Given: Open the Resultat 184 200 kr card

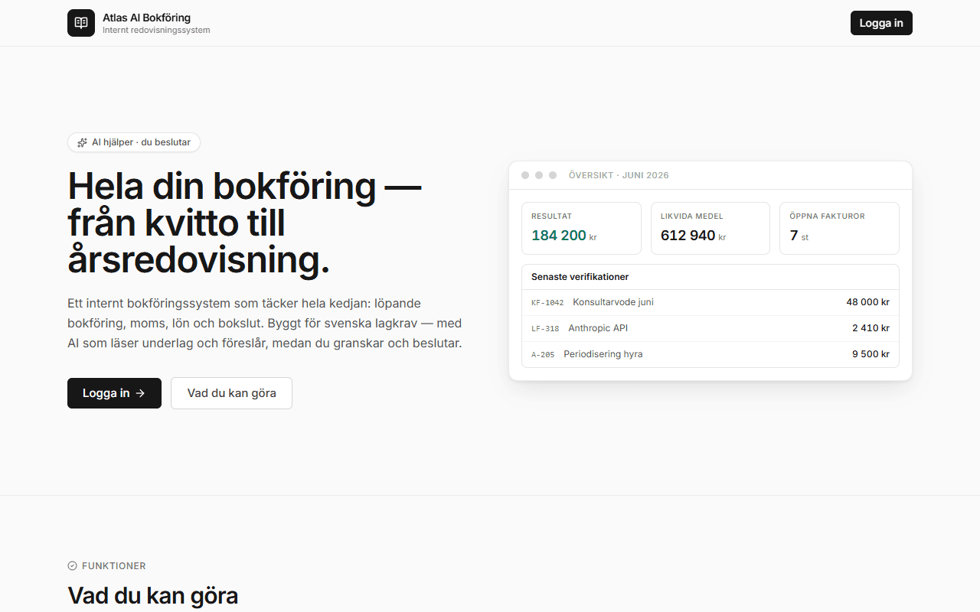Looking at the screenshot, I should pos(581,228).
